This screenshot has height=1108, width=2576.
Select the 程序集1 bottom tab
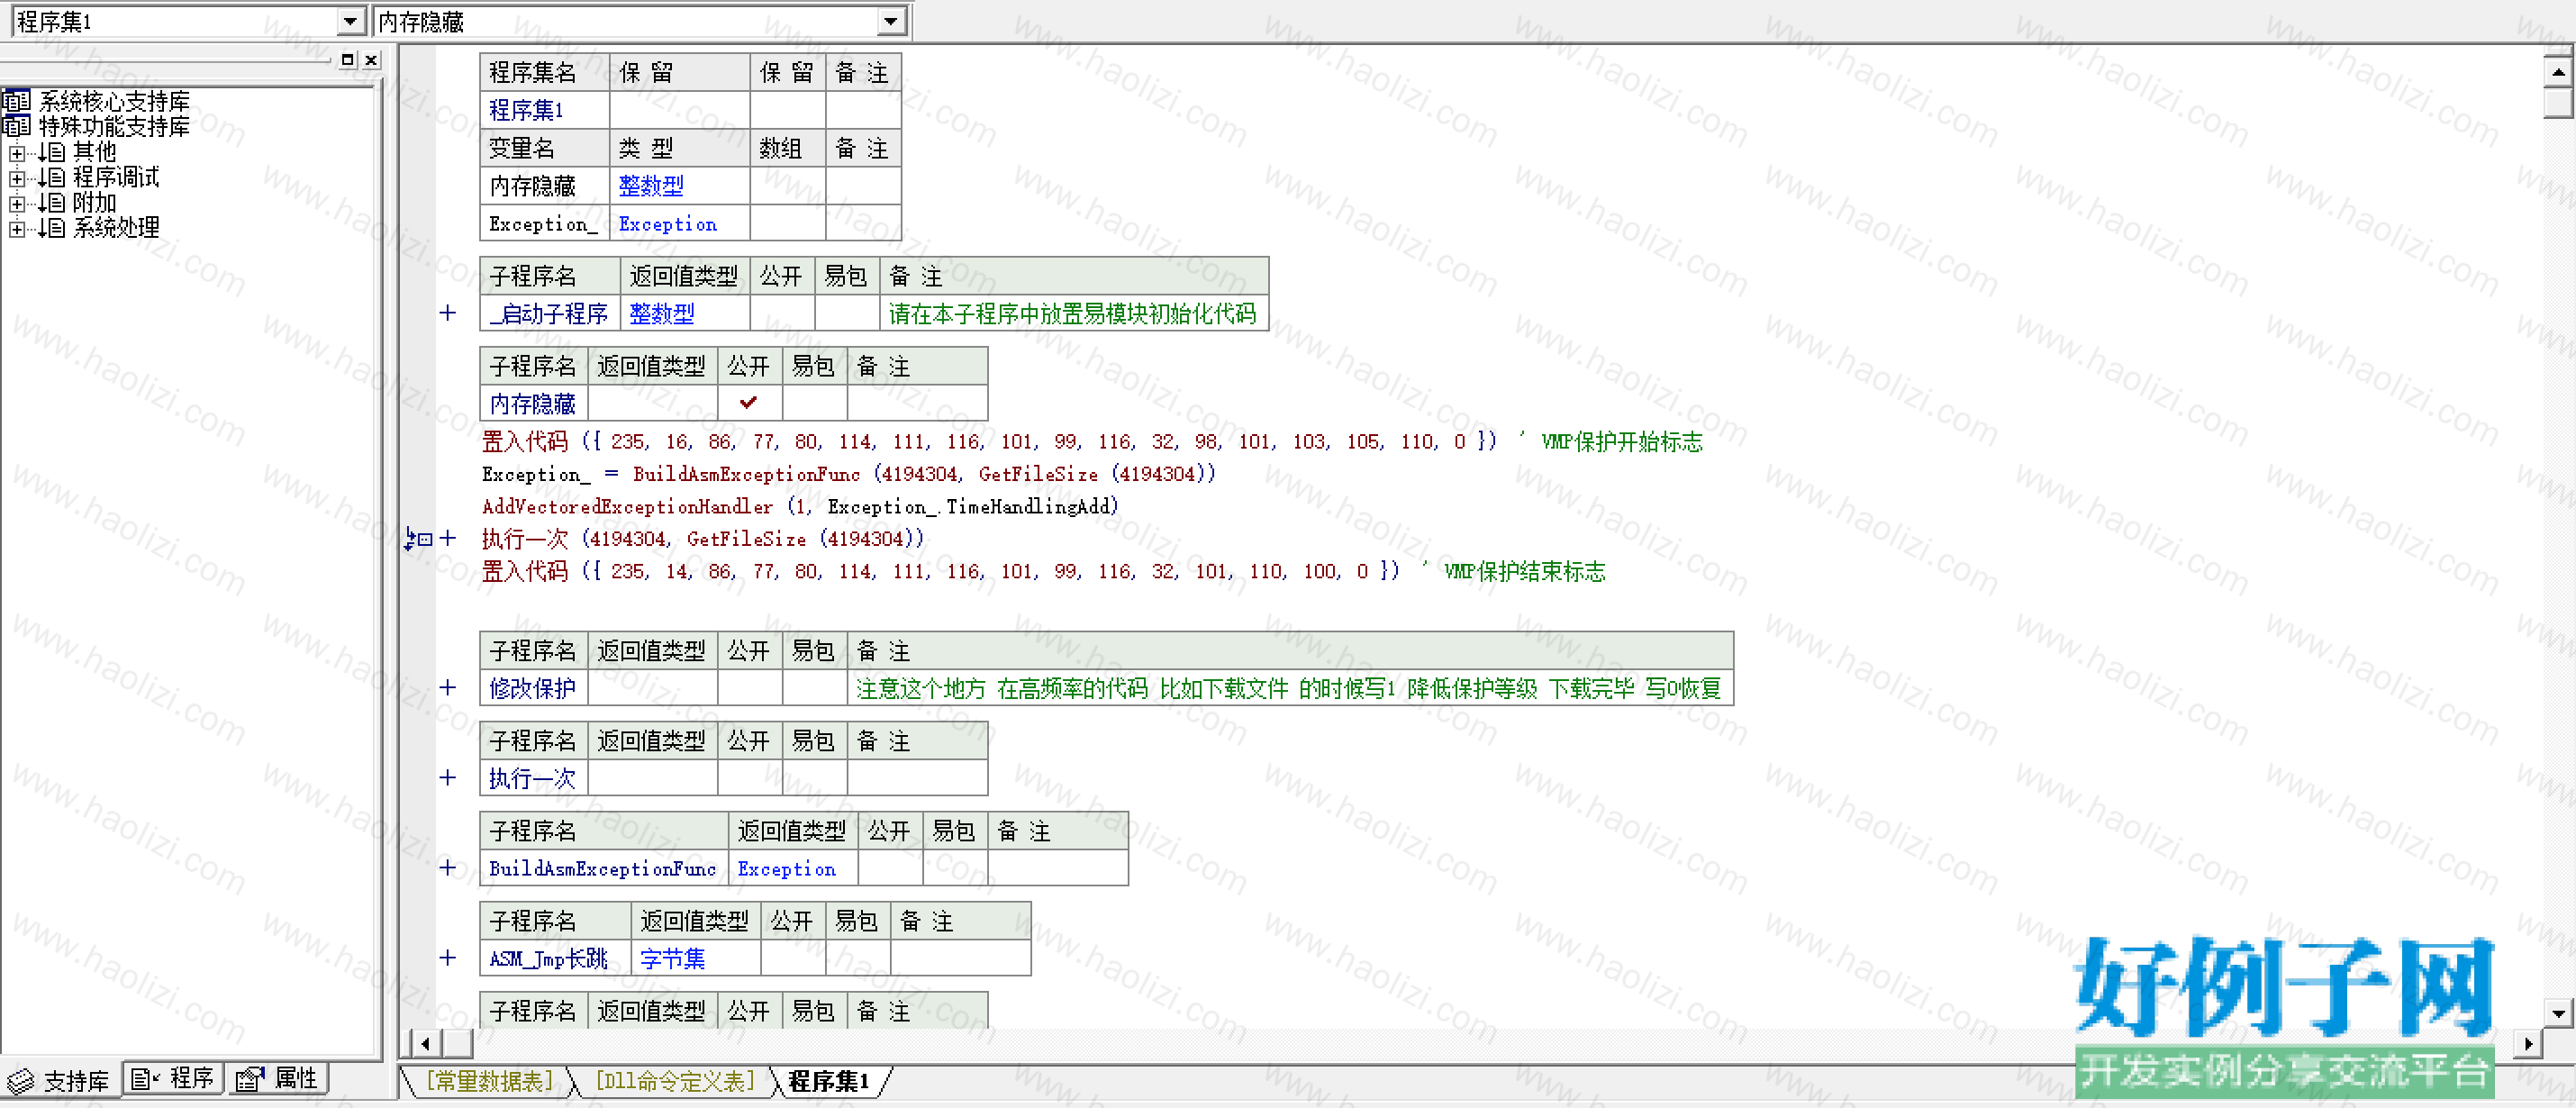point(829,1081)
